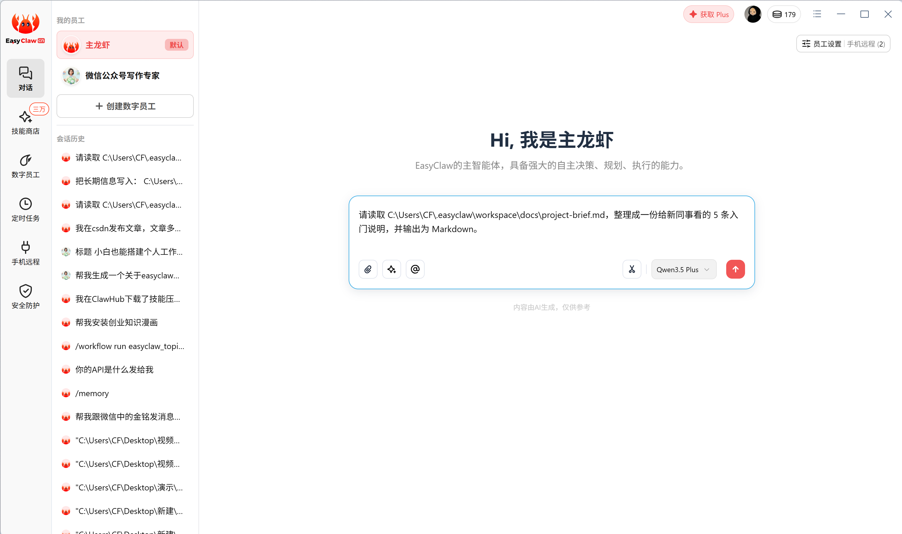Open history '标题 小白也能搭建个人工作...'

pos(125,252)
